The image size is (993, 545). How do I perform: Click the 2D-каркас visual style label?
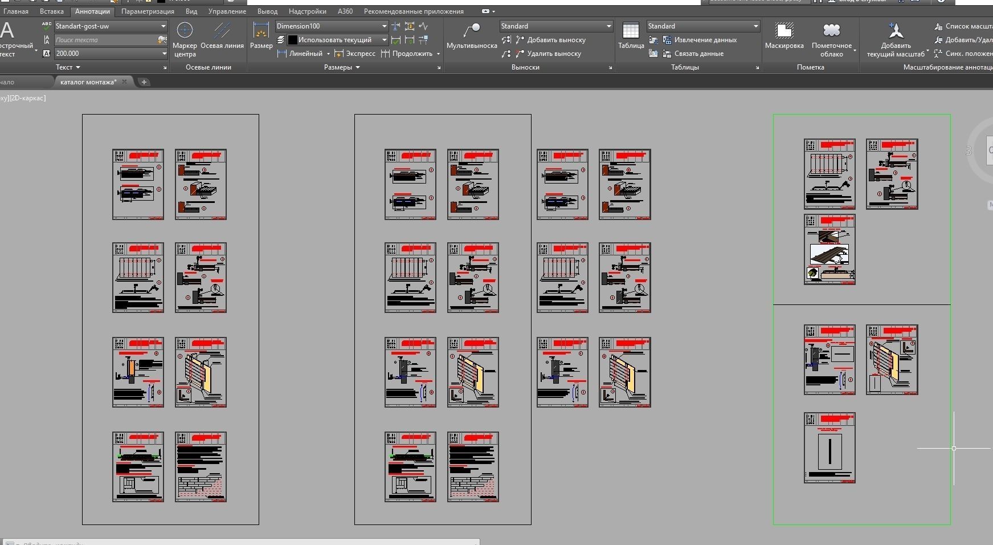point(28,98)
